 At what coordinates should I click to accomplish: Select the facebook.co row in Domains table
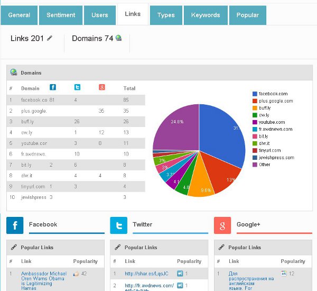(76, 100)
